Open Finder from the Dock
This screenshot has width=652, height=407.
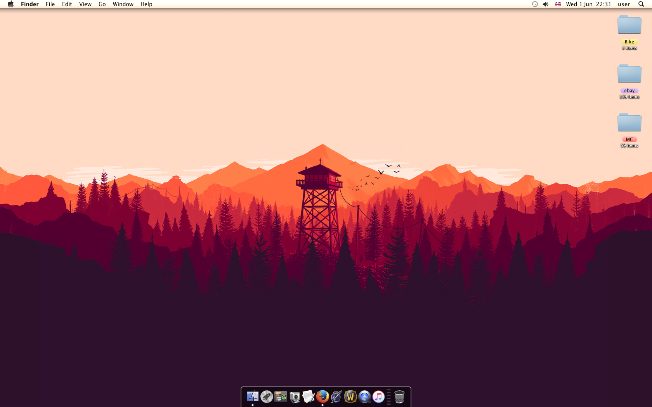253,397
